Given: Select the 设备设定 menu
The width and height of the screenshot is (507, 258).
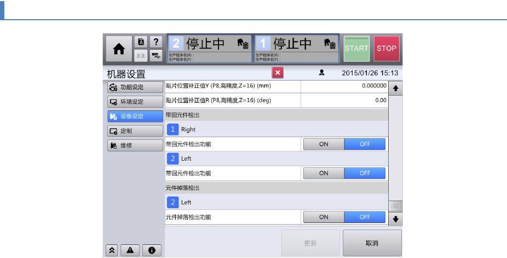Looking at the screenshot, I should [135, 116].
